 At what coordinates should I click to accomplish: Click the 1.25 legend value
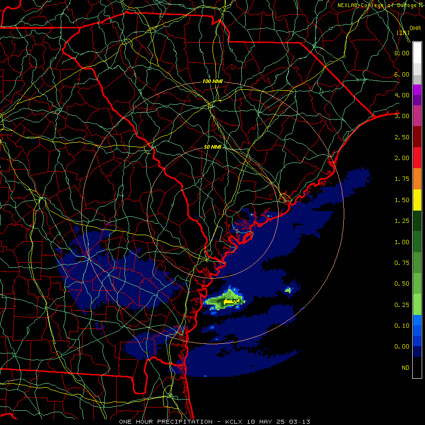click(x=402, y=221)
